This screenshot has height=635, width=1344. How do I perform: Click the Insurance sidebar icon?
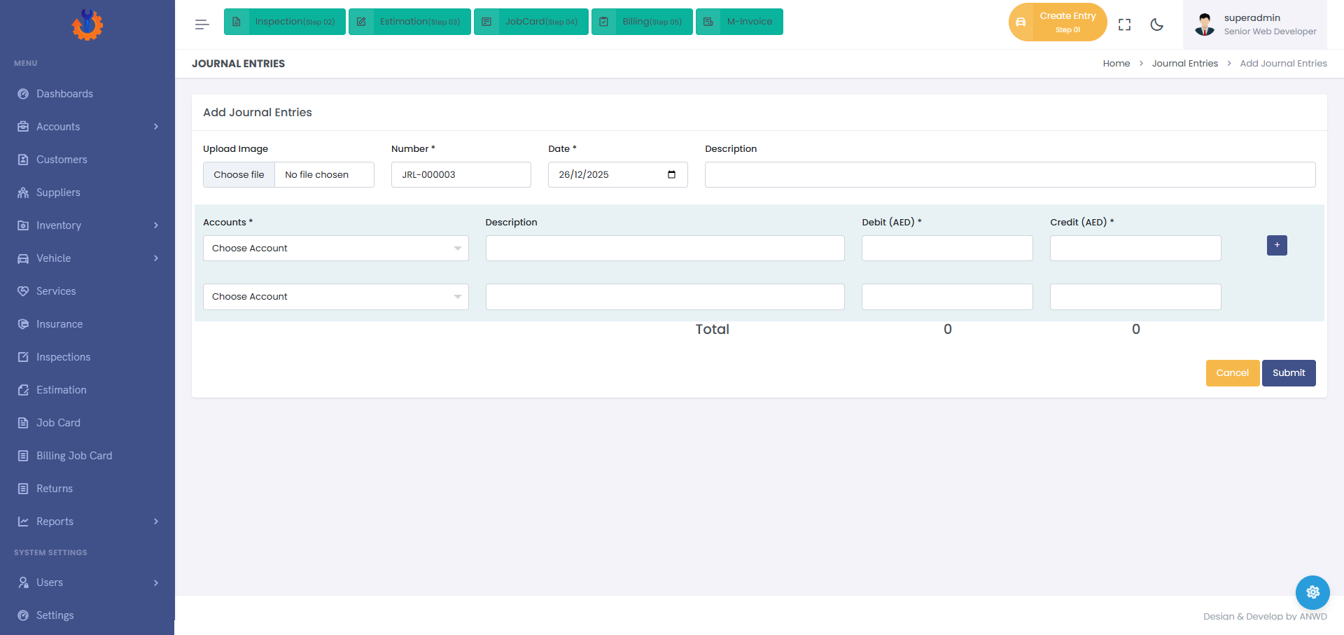coord(23,324)
